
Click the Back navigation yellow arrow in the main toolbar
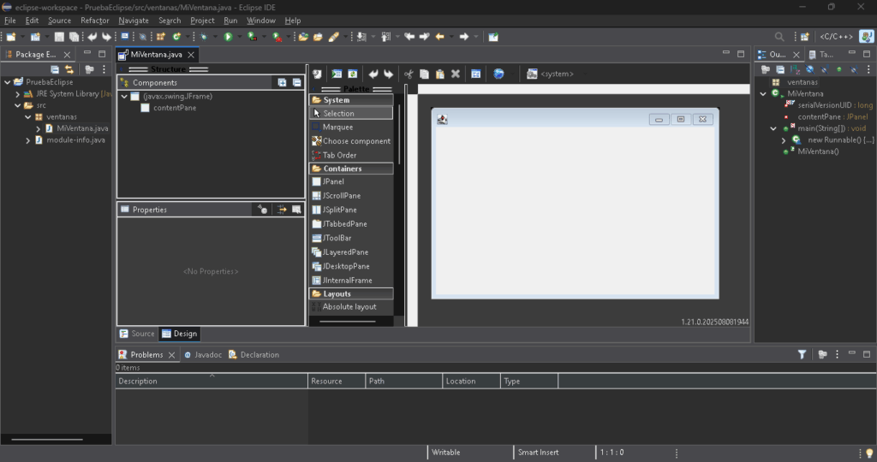pyautogui.click(x=439, y=37)
